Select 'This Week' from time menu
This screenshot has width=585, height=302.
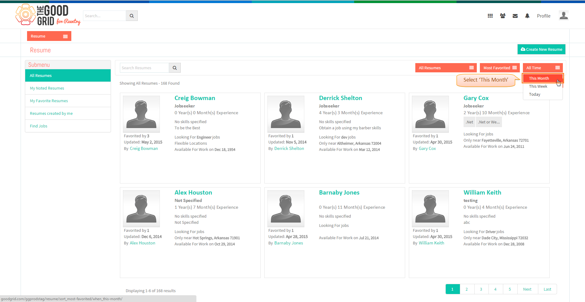tap(543, 87)
